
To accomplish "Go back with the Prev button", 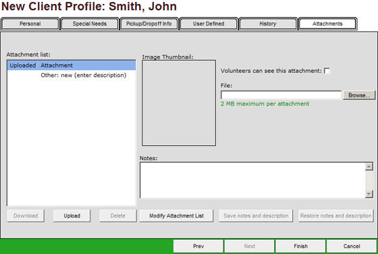I will 198,247.
